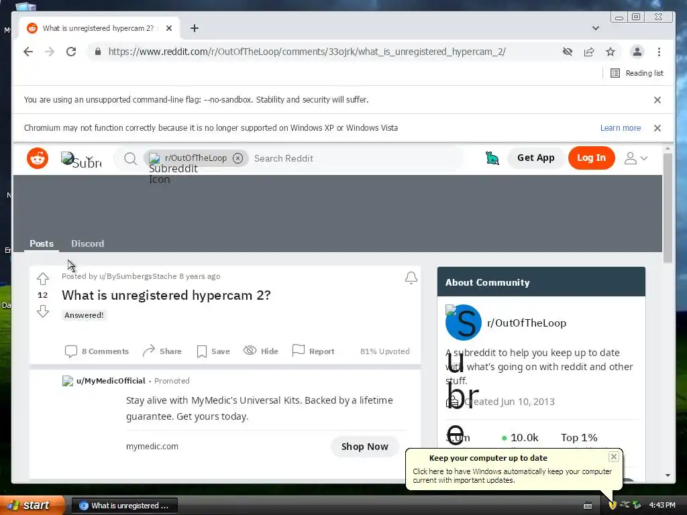Click the Windows security shield tray icon

tap(613, 505)
